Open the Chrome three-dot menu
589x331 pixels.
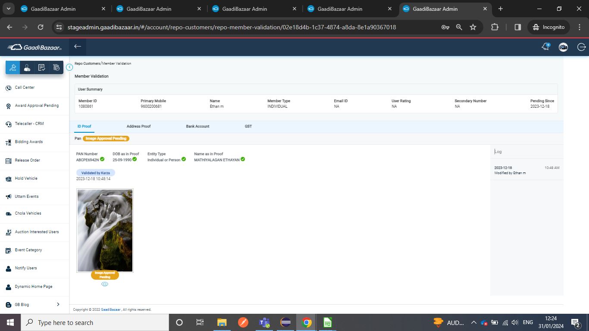point(579,27)
